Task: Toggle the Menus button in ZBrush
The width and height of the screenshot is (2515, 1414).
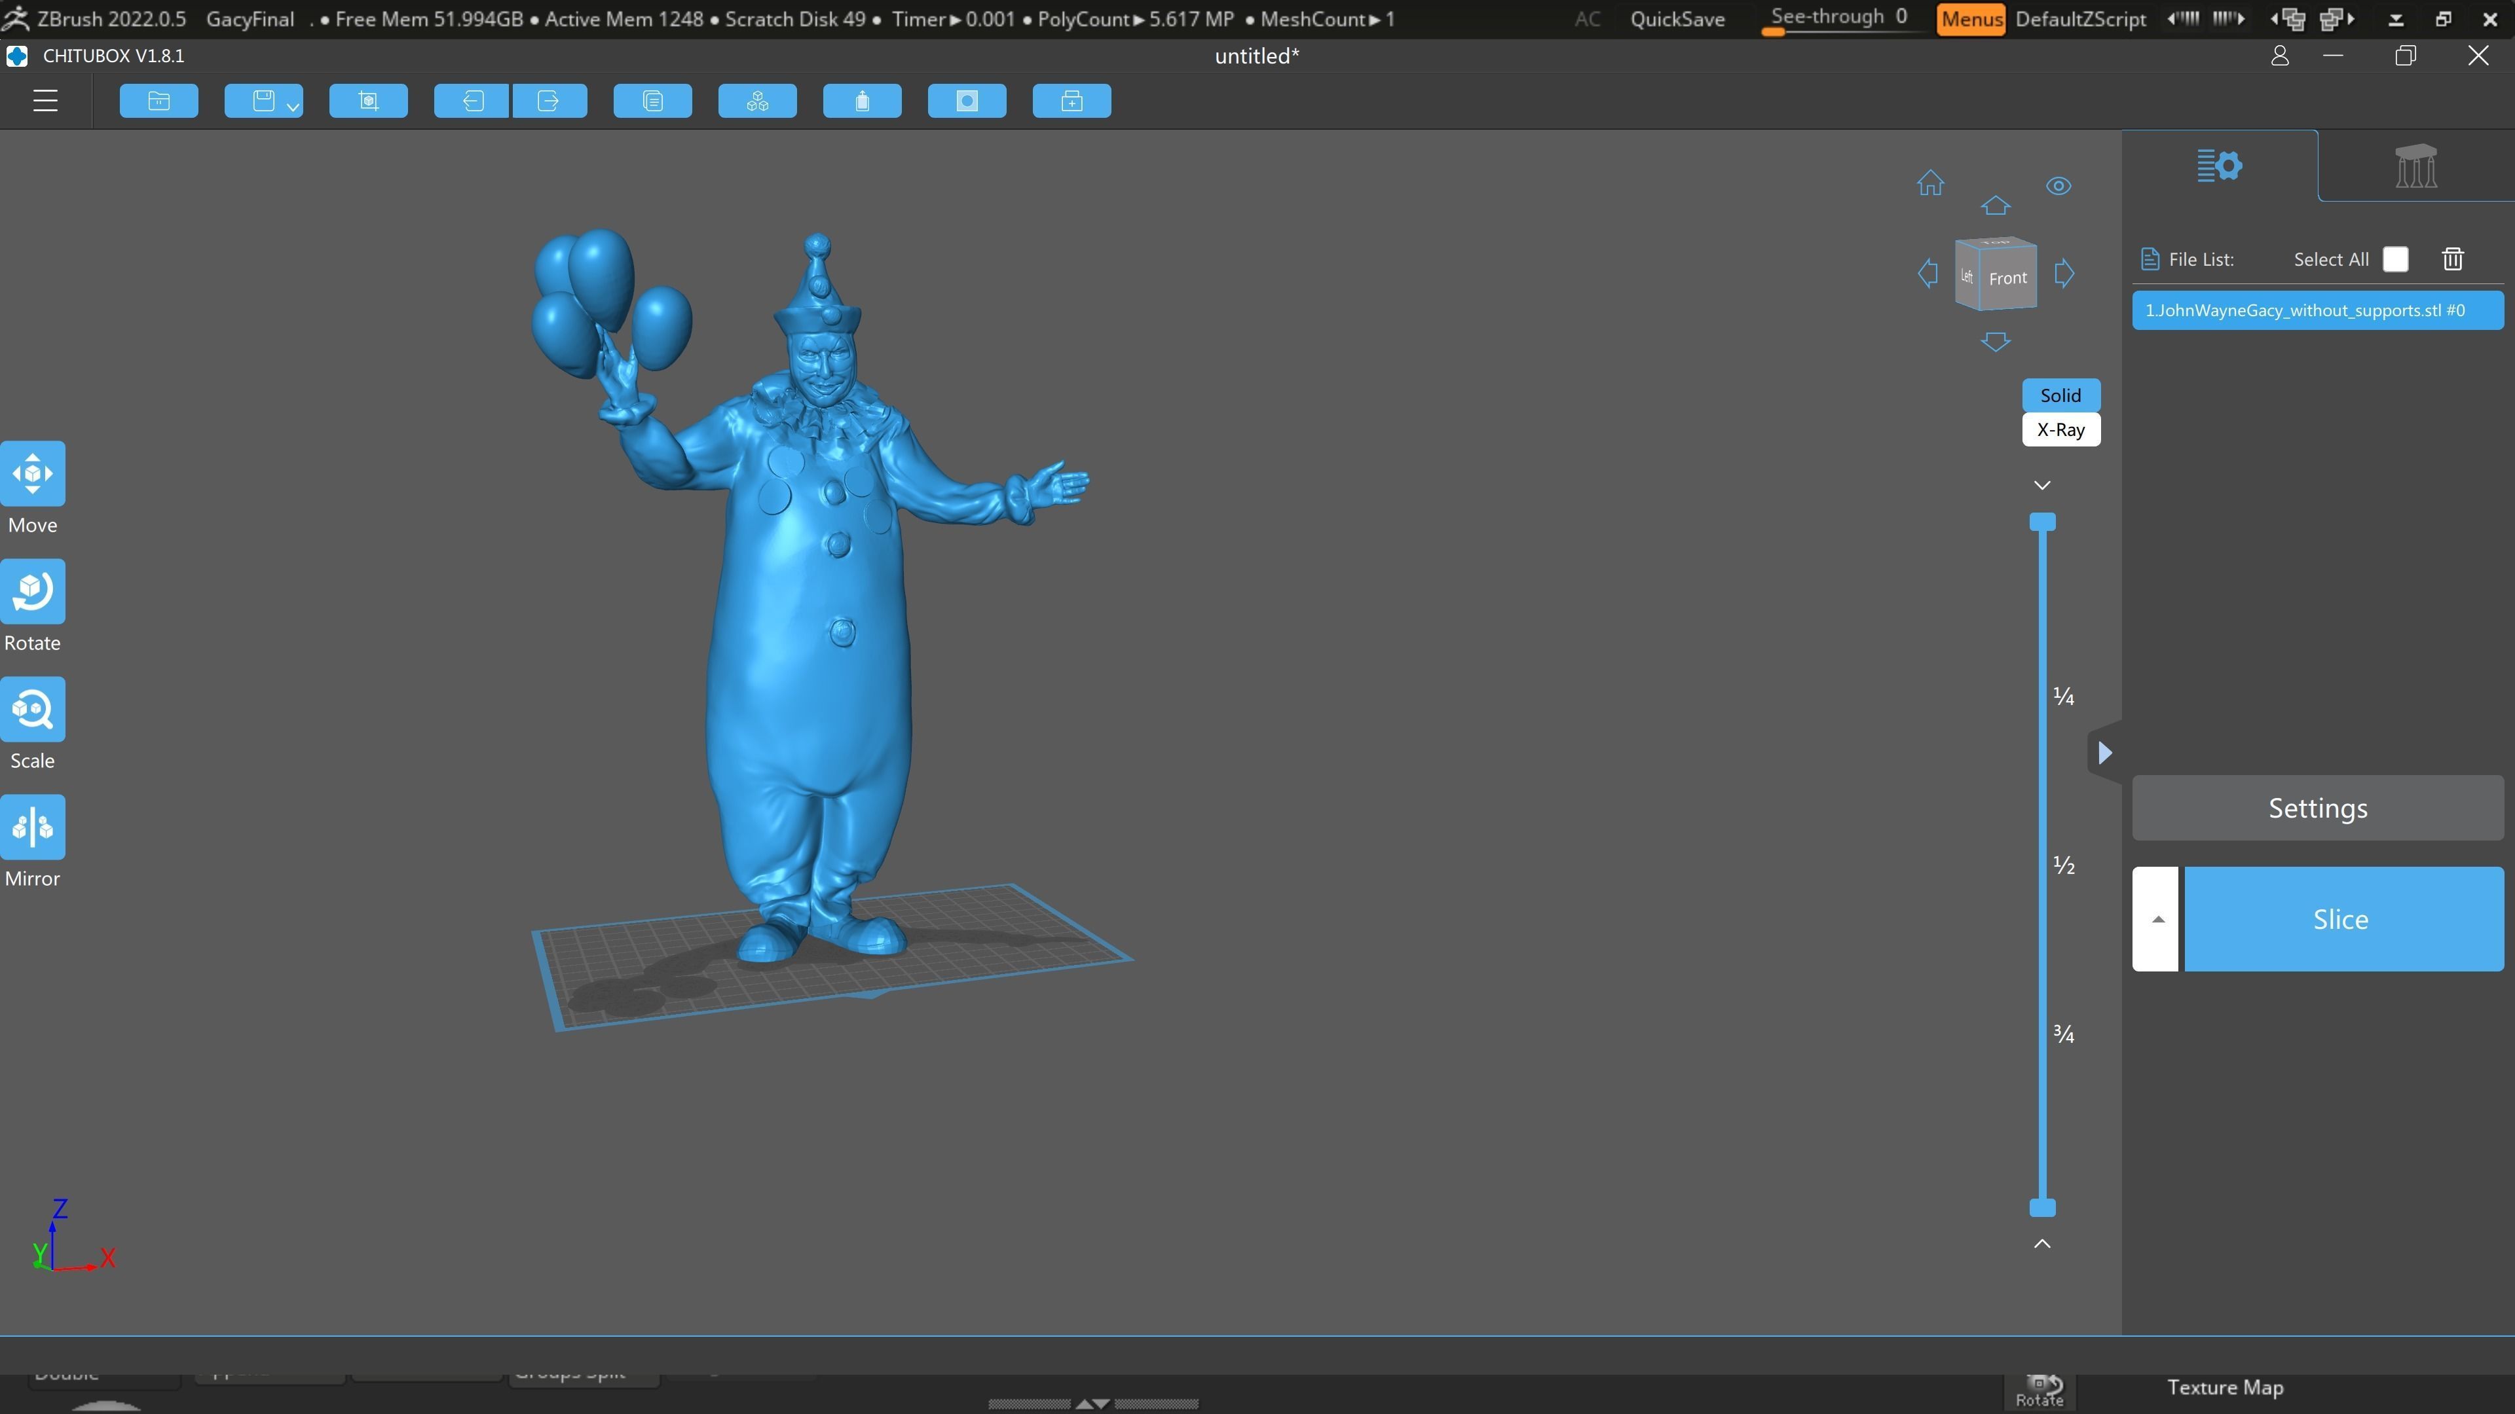Action: [x=1971, y=18]
